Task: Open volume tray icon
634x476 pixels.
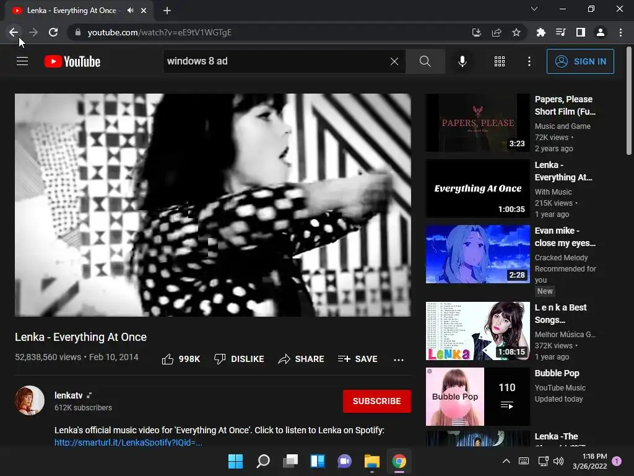Action: pos(558,461)
